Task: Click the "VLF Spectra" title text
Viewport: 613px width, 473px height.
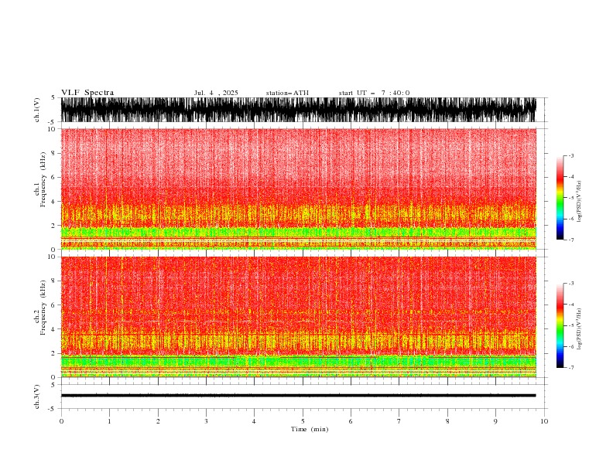Action: 87,93
